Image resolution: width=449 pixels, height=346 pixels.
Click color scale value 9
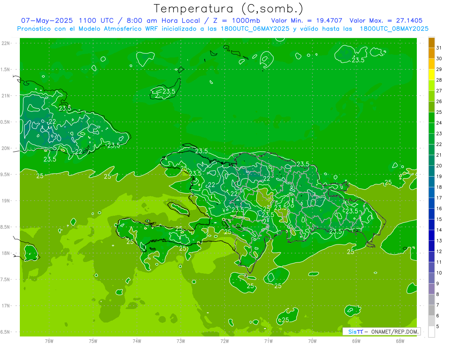(x=438, y=283)
